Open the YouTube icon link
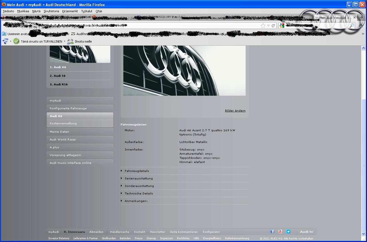The height and width of the screenshot is (242, 367). [x=280, y=231]
